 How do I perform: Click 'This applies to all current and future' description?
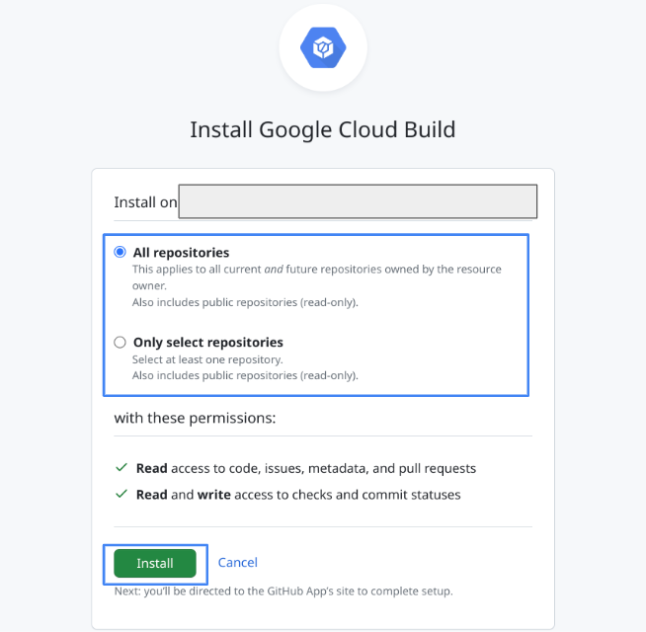click(x=317, y=277)
